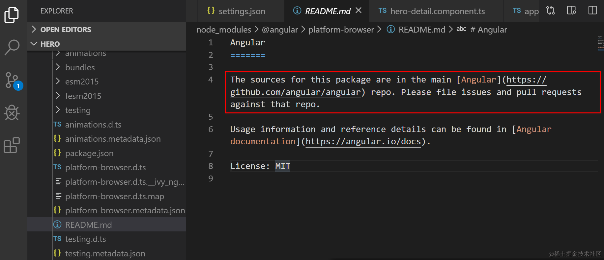This screenshot has width=604, height=260.
Task: Expand the OPEN EDITORS section
Action: (x=106, y=30)
